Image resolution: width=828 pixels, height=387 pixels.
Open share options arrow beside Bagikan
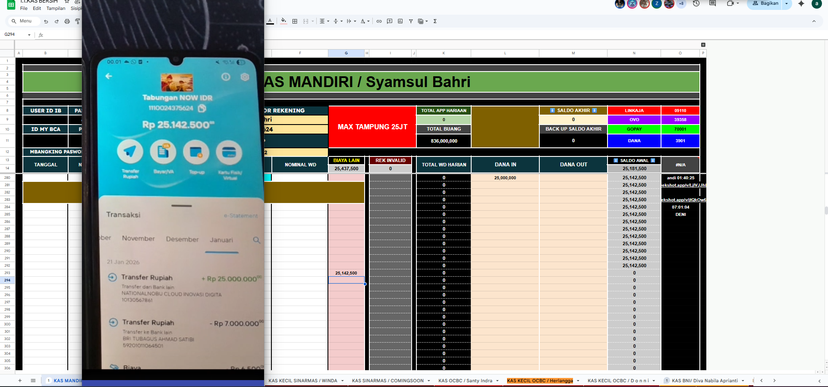tap(787, 3)
